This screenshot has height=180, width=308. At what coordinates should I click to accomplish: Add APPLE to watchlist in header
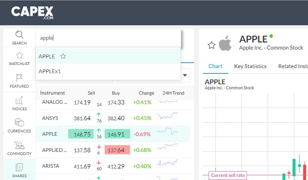pos(212,45)
